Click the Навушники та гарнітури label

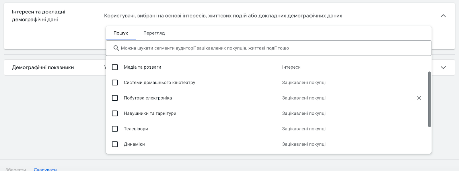(x=150, y=114)
